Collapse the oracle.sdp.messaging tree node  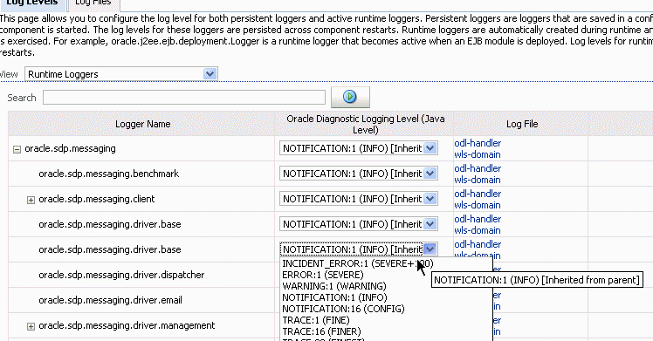click(17, 149)
